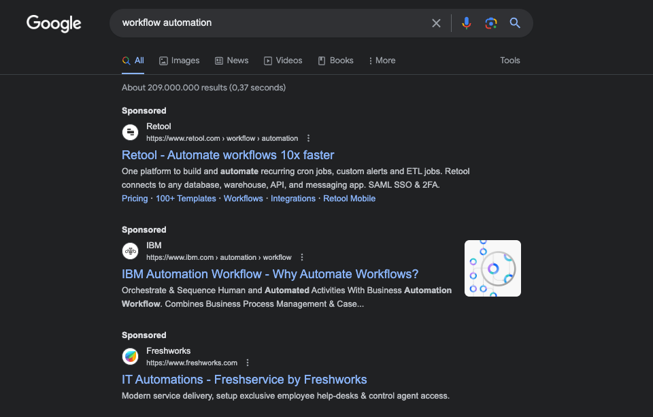Click the Sponsored label above IBM
The height and width of the screenshot is (417, 653).
[x=144, y=230]
